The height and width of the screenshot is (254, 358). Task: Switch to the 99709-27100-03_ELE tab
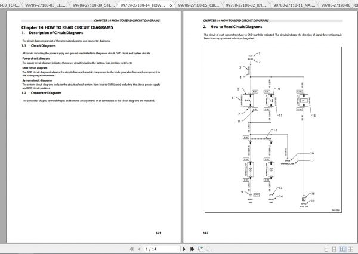click(46, 5)
